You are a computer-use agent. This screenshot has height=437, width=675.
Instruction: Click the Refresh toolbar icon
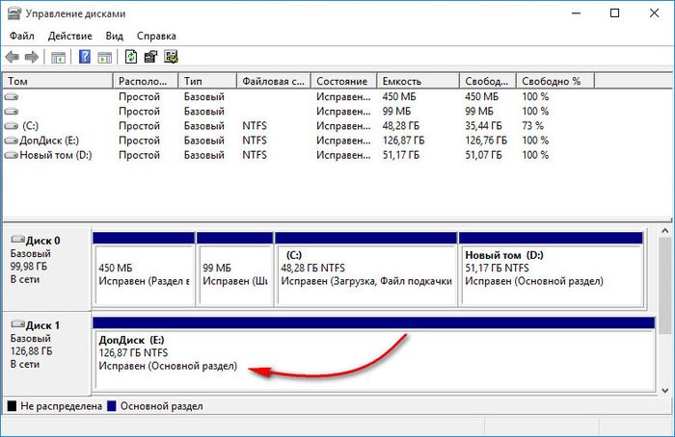[131, 57]
